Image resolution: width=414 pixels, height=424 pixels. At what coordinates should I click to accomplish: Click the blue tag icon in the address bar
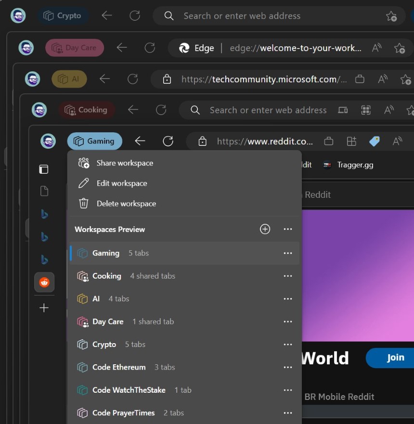coord(374,141)
